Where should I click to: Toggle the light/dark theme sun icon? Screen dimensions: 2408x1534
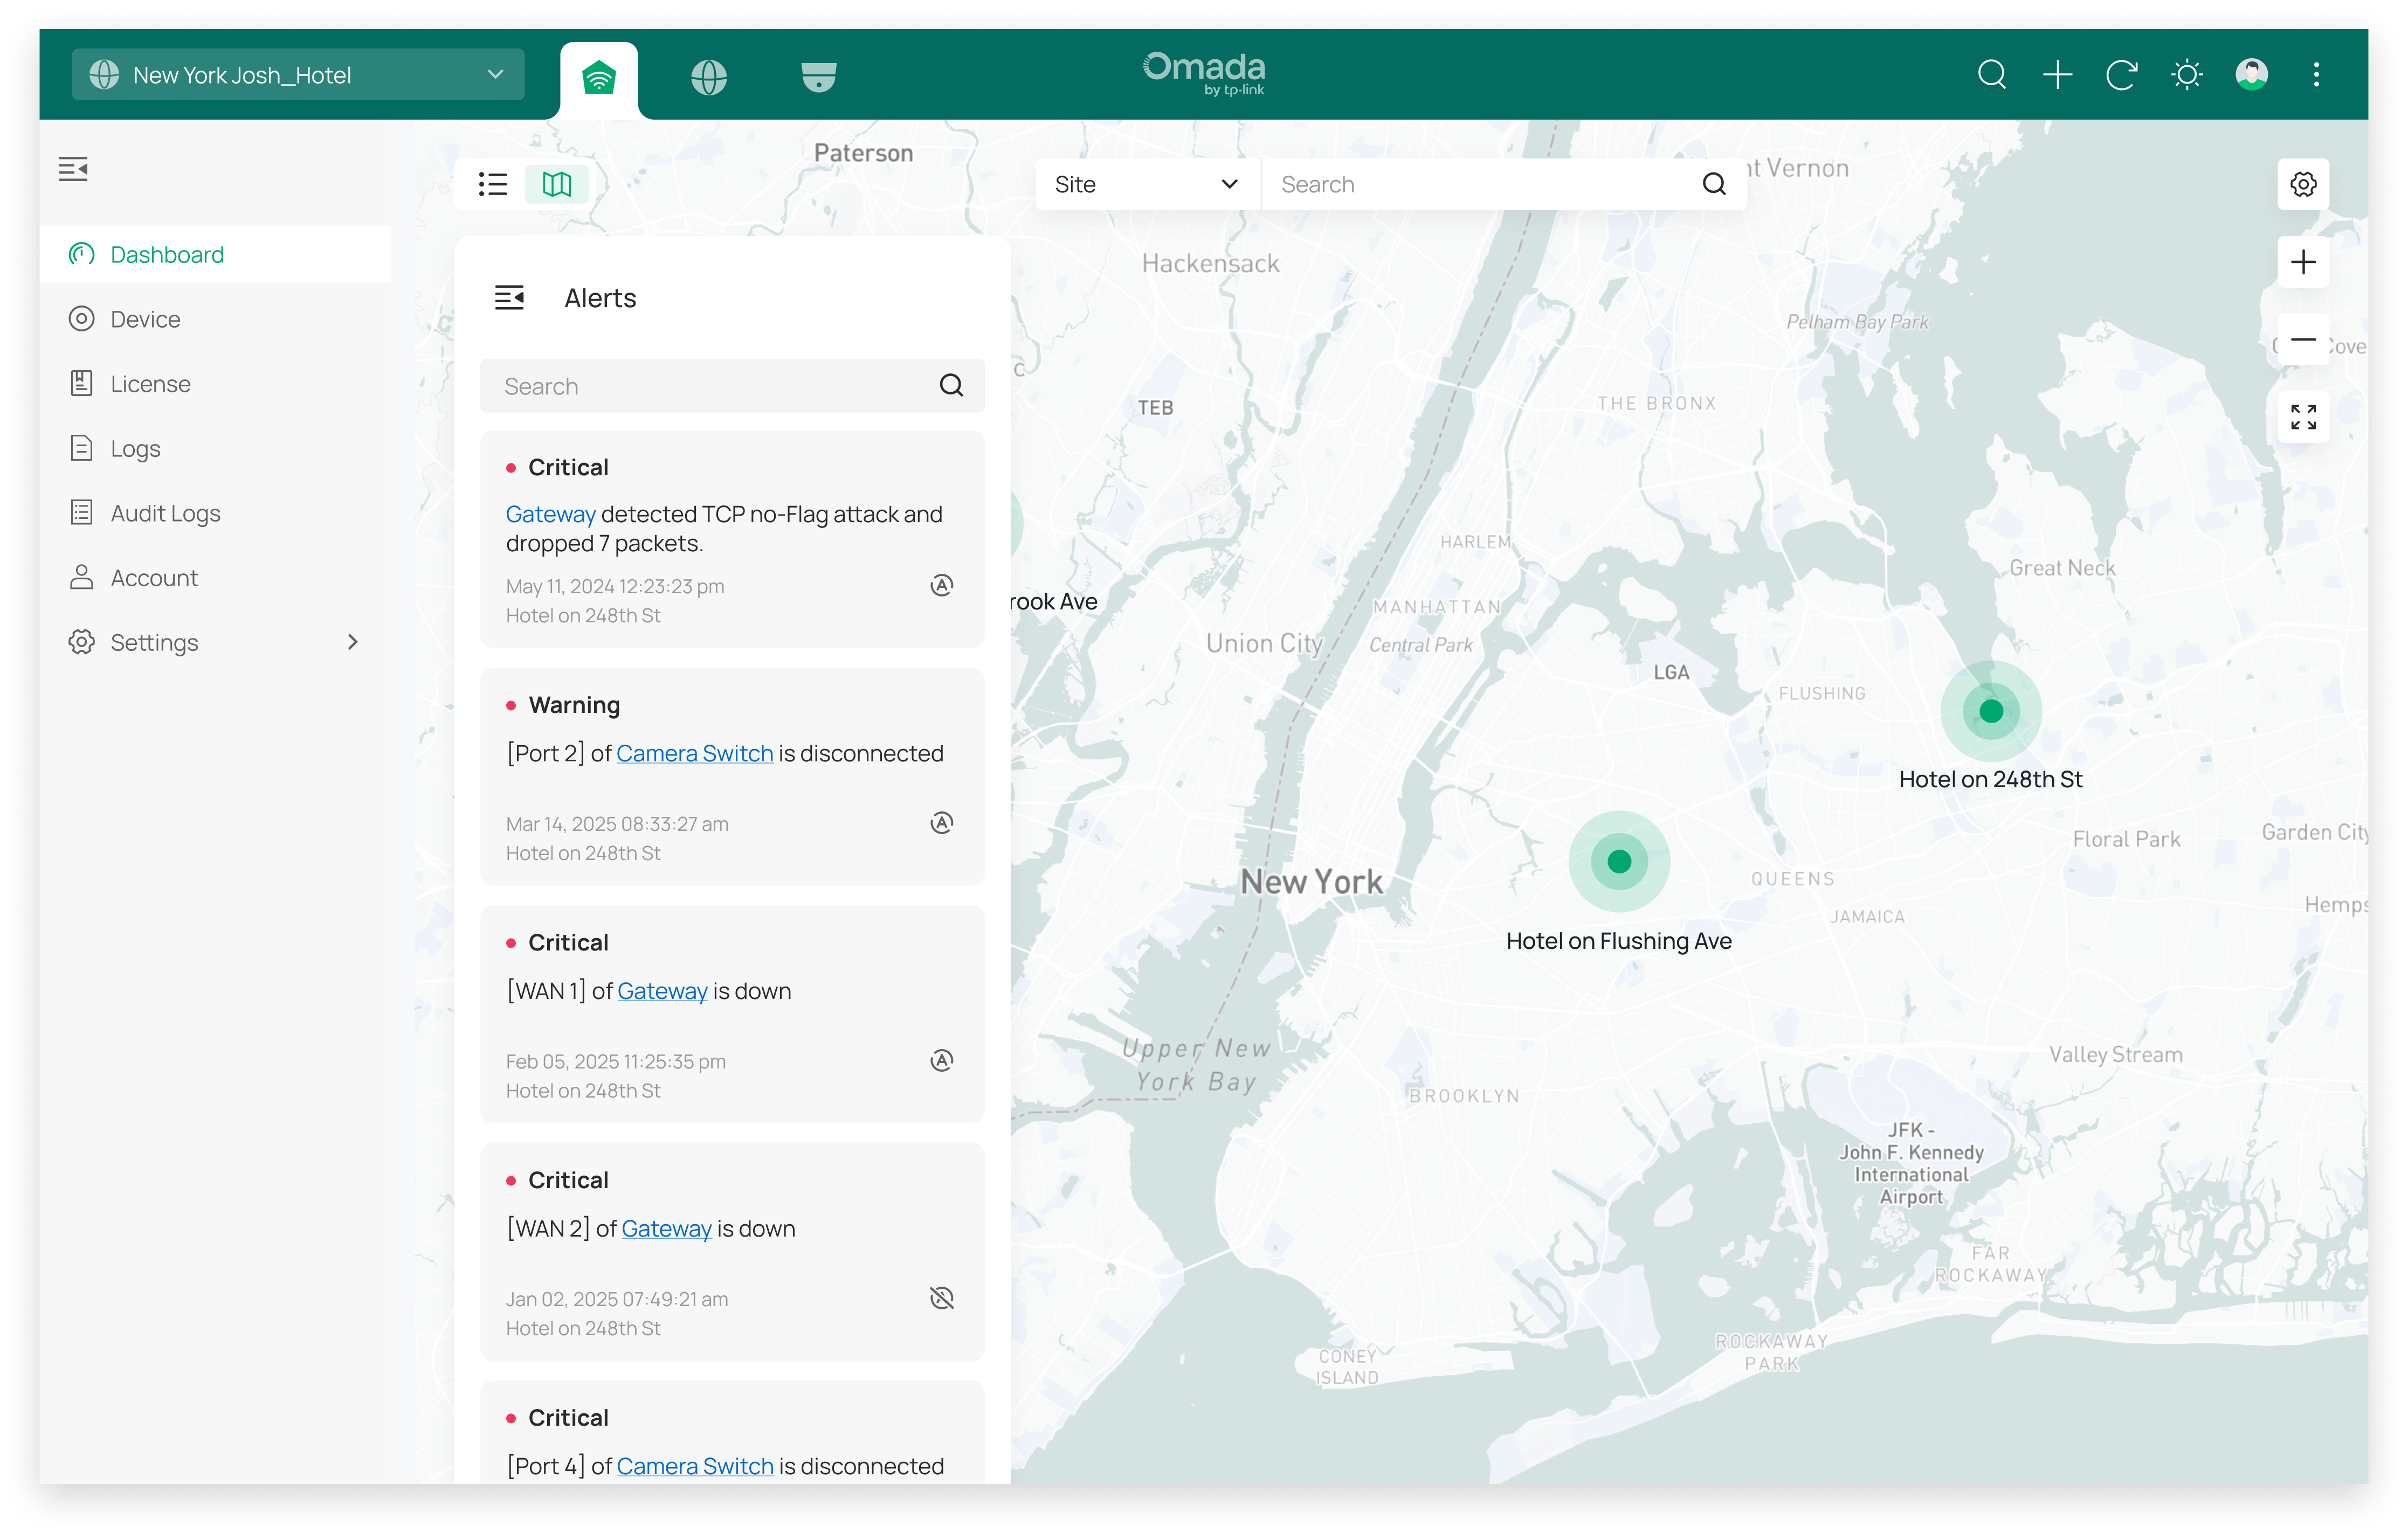[x=2186, y=75]
